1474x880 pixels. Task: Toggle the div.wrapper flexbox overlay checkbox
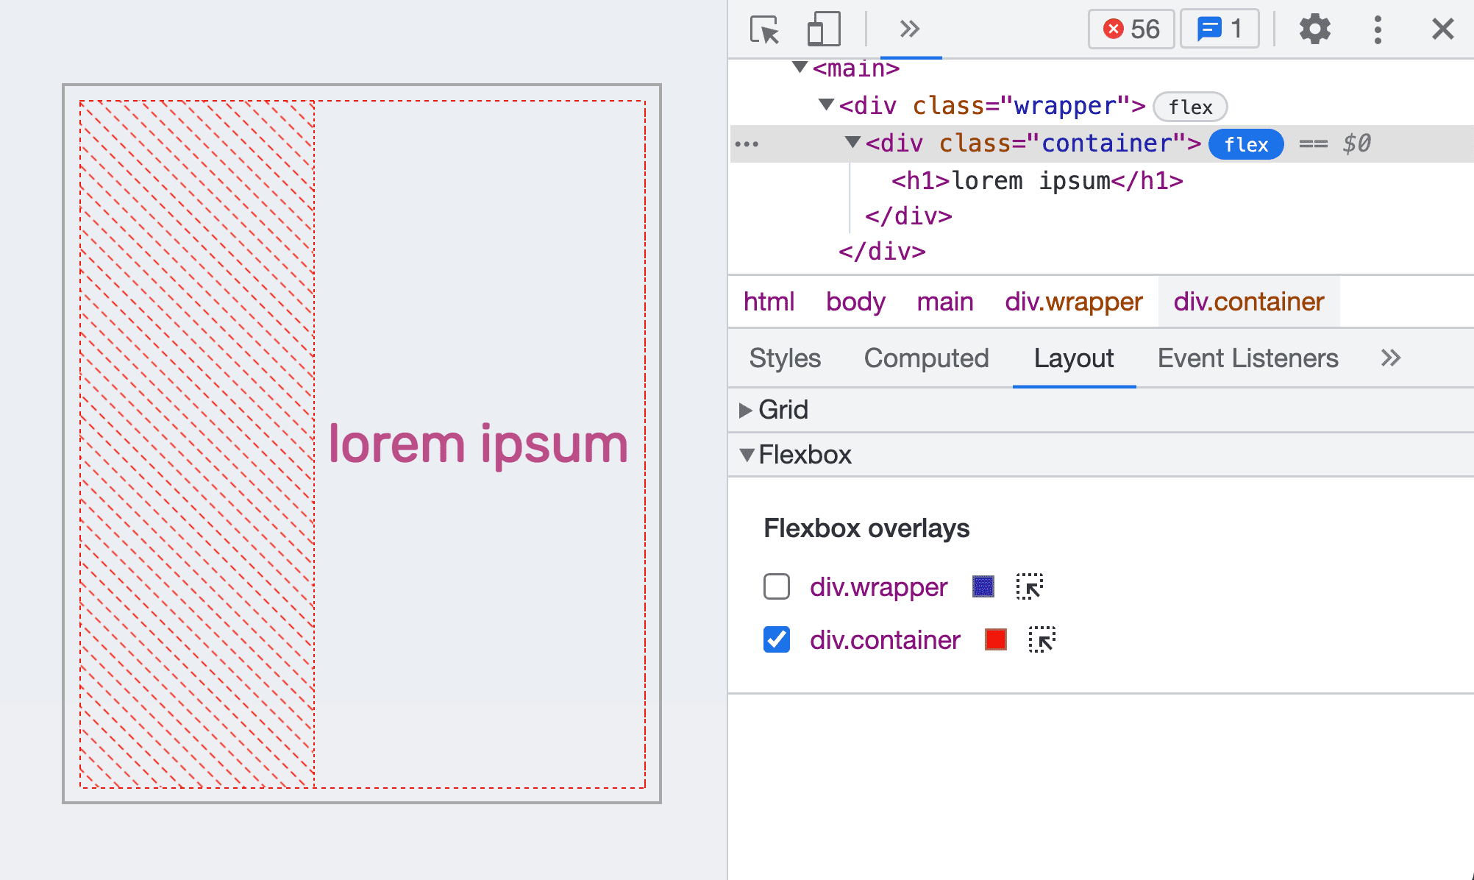click(x=775, y=586)
